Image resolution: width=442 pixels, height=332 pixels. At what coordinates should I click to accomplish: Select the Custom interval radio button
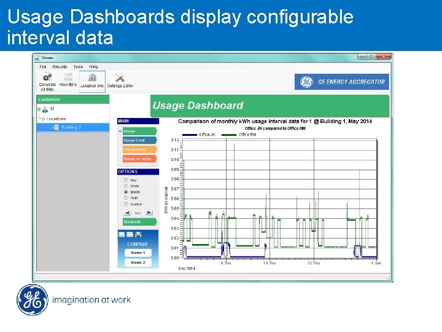click(126, 204)
